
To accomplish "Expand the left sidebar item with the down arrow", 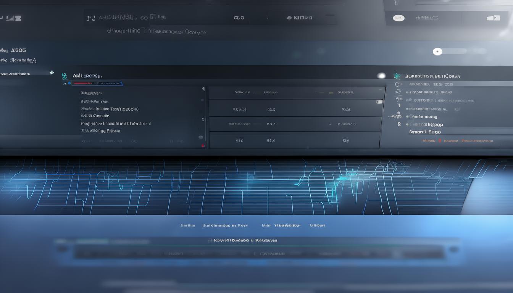I will (x=52, y=72).
